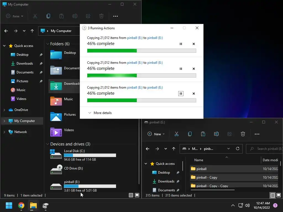Open destination pinball (E:) link in first copy row
283x212 pixels.
pyautogui.click(x=155, y=38)
